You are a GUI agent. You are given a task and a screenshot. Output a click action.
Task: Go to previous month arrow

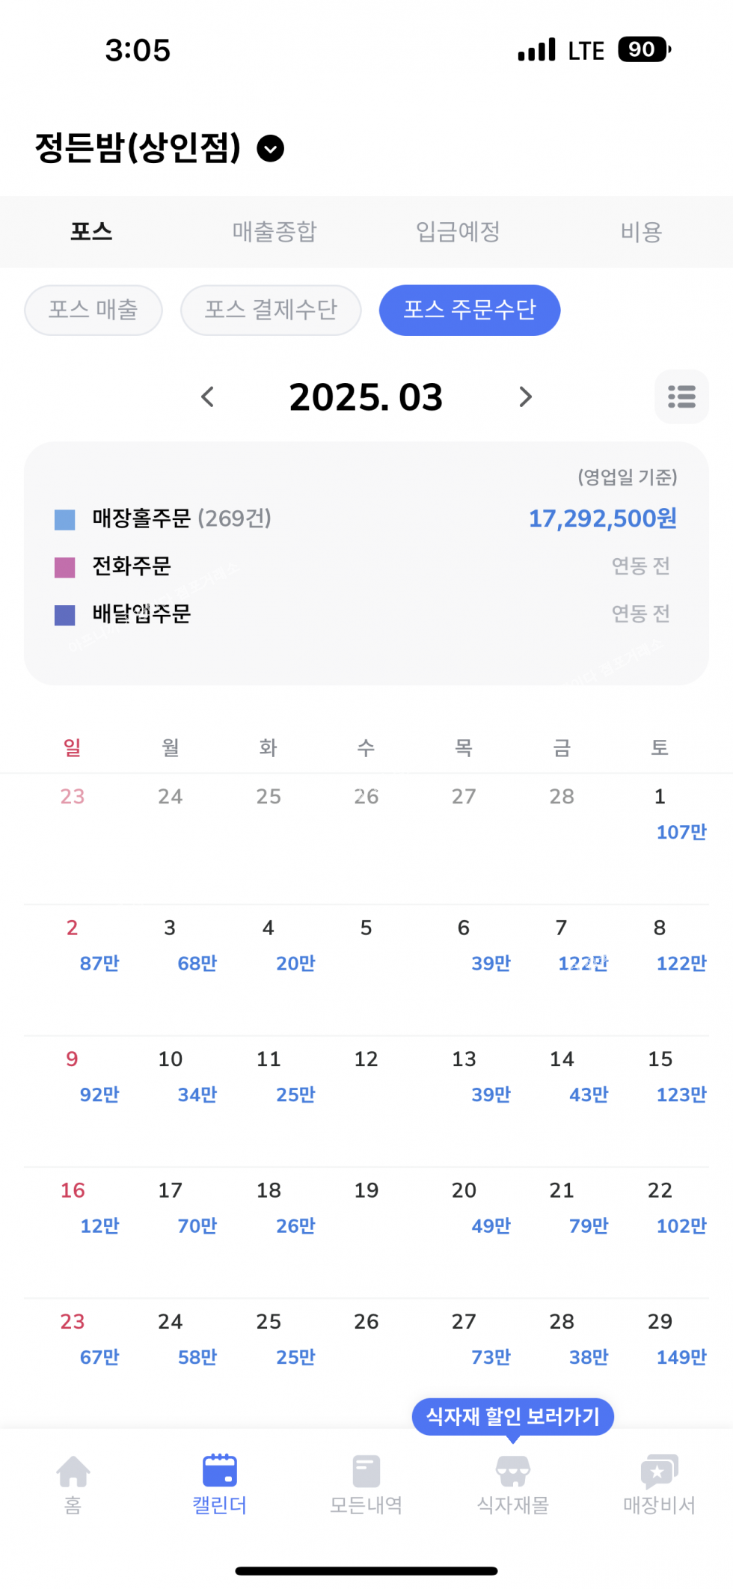(x=208, y=397)
